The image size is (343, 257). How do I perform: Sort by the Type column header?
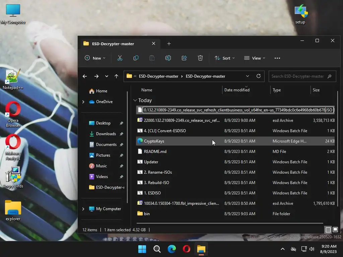click(x=276, y=90)
